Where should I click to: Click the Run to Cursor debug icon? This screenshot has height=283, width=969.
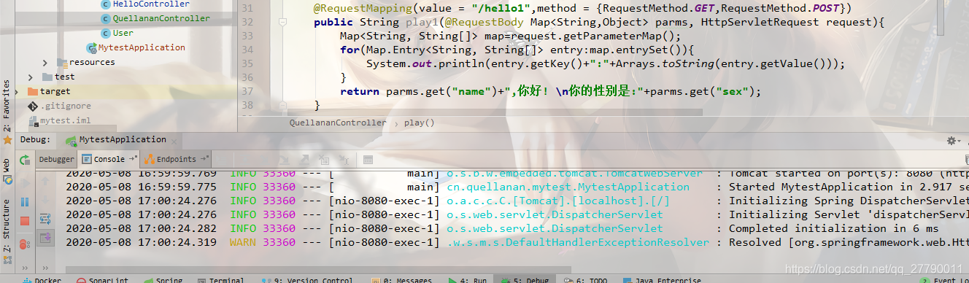(x=344, y=159)
